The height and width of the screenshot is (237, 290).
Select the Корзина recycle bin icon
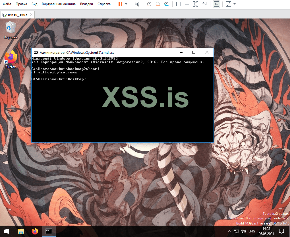11,30
